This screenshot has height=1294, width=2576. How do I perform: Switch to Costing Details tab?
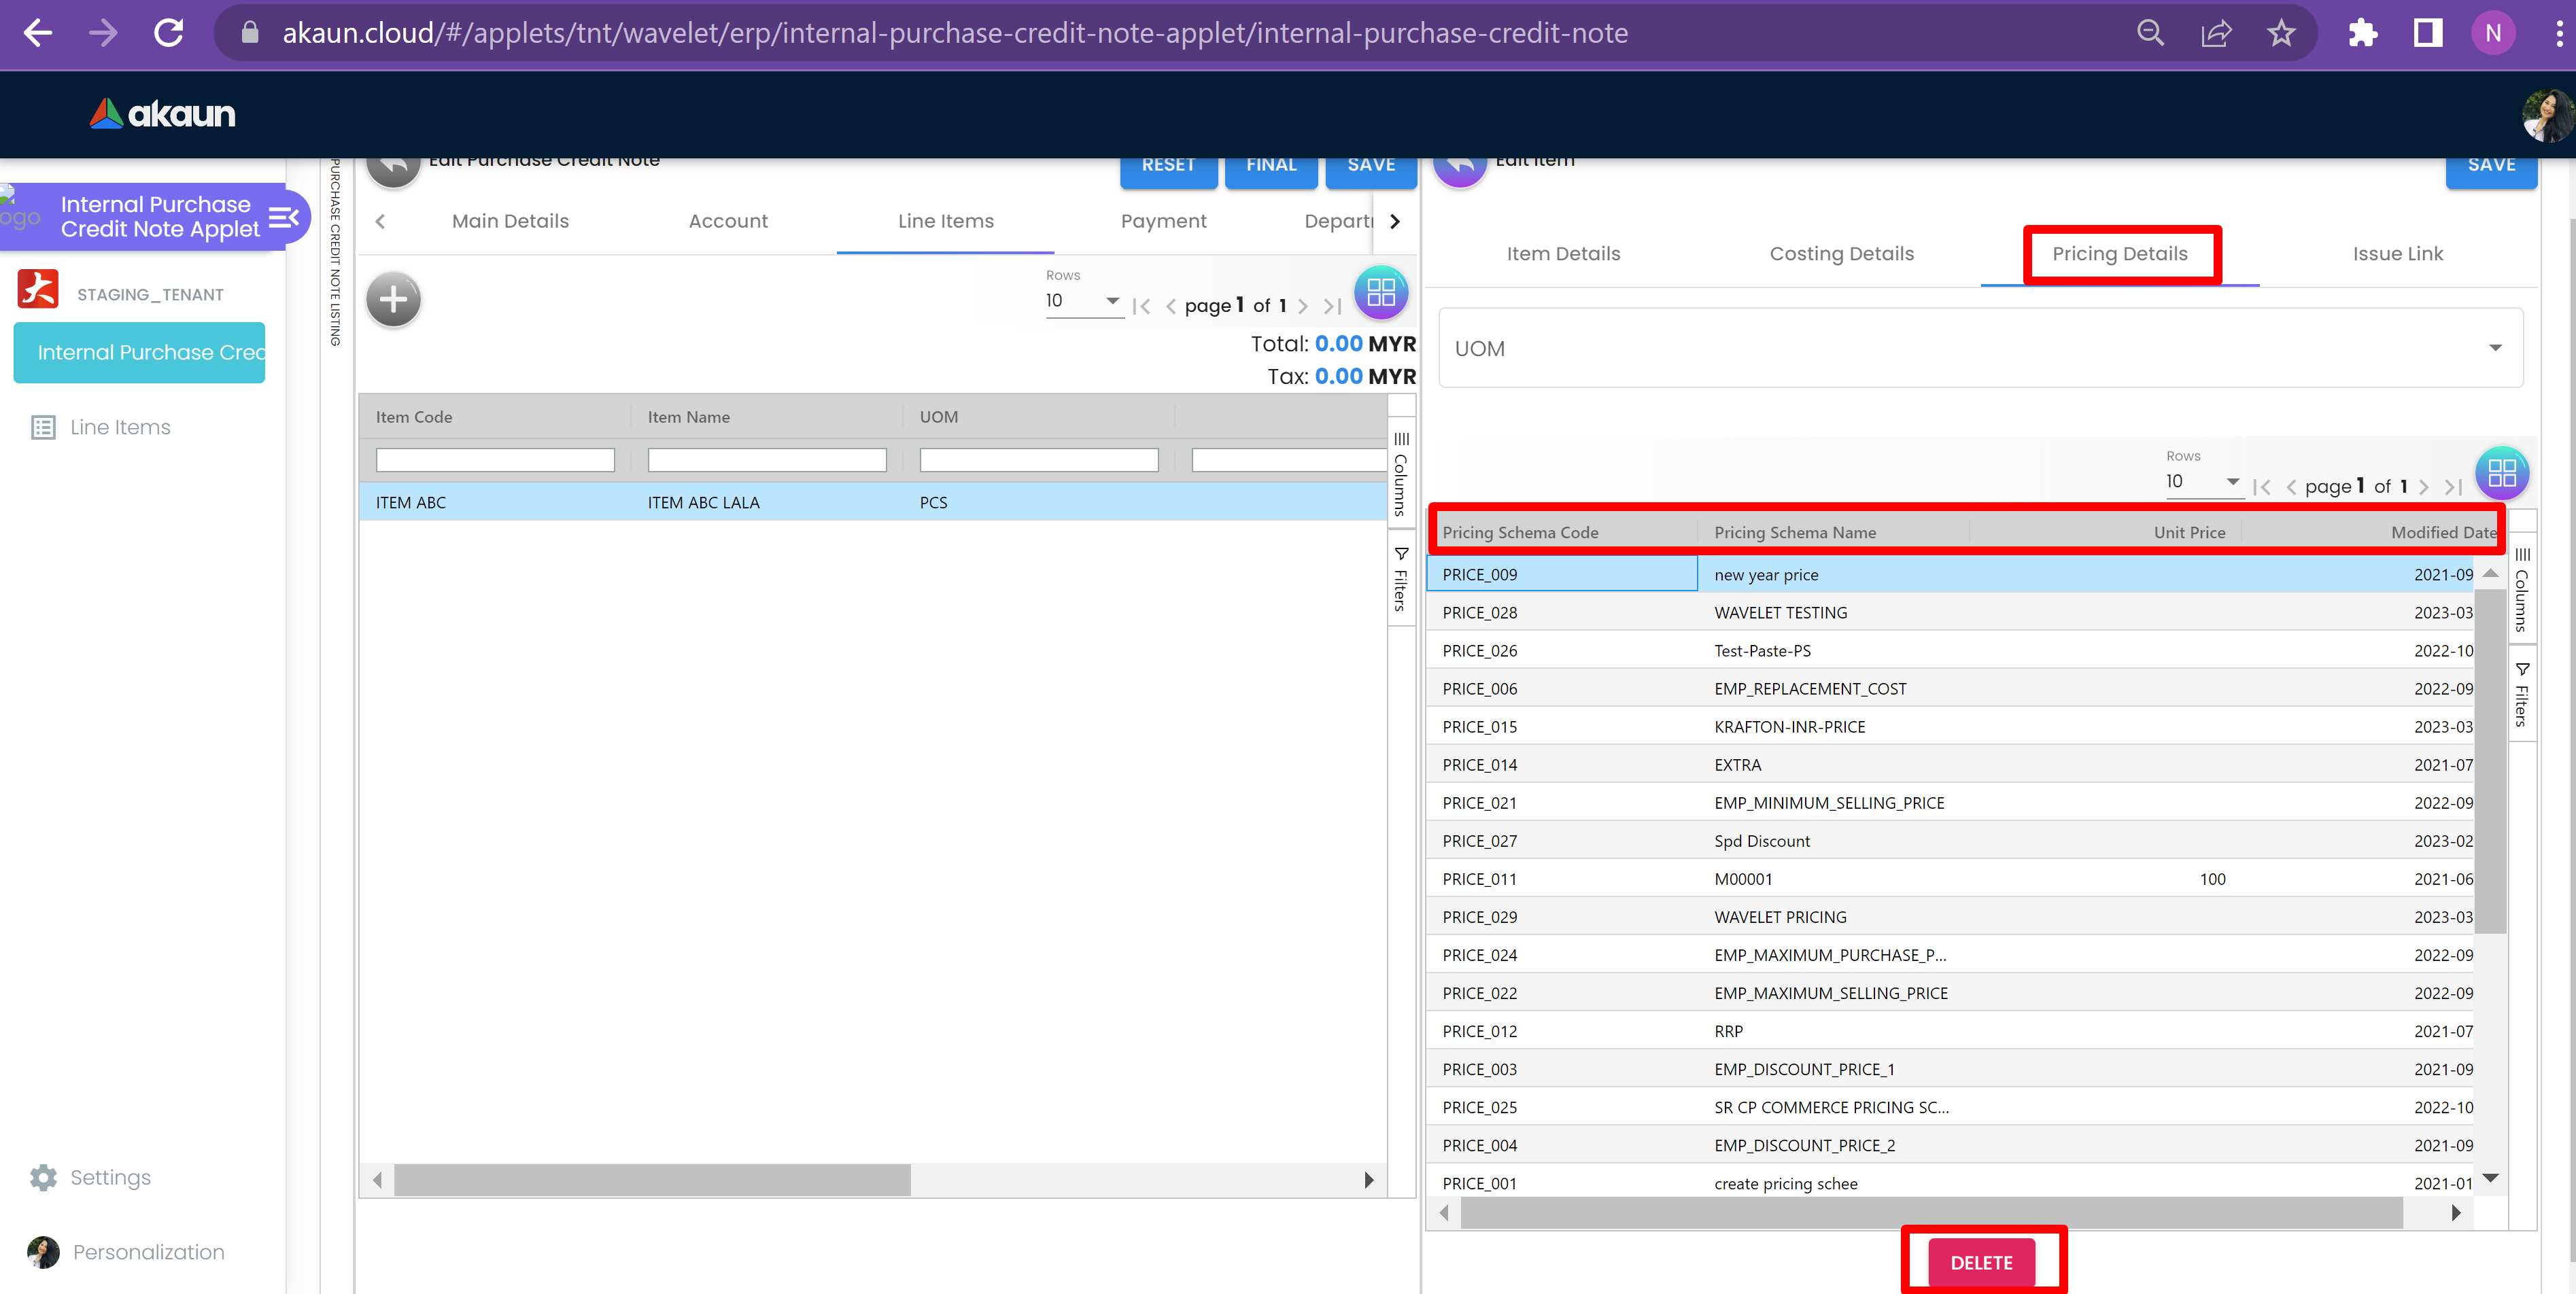1841,254
